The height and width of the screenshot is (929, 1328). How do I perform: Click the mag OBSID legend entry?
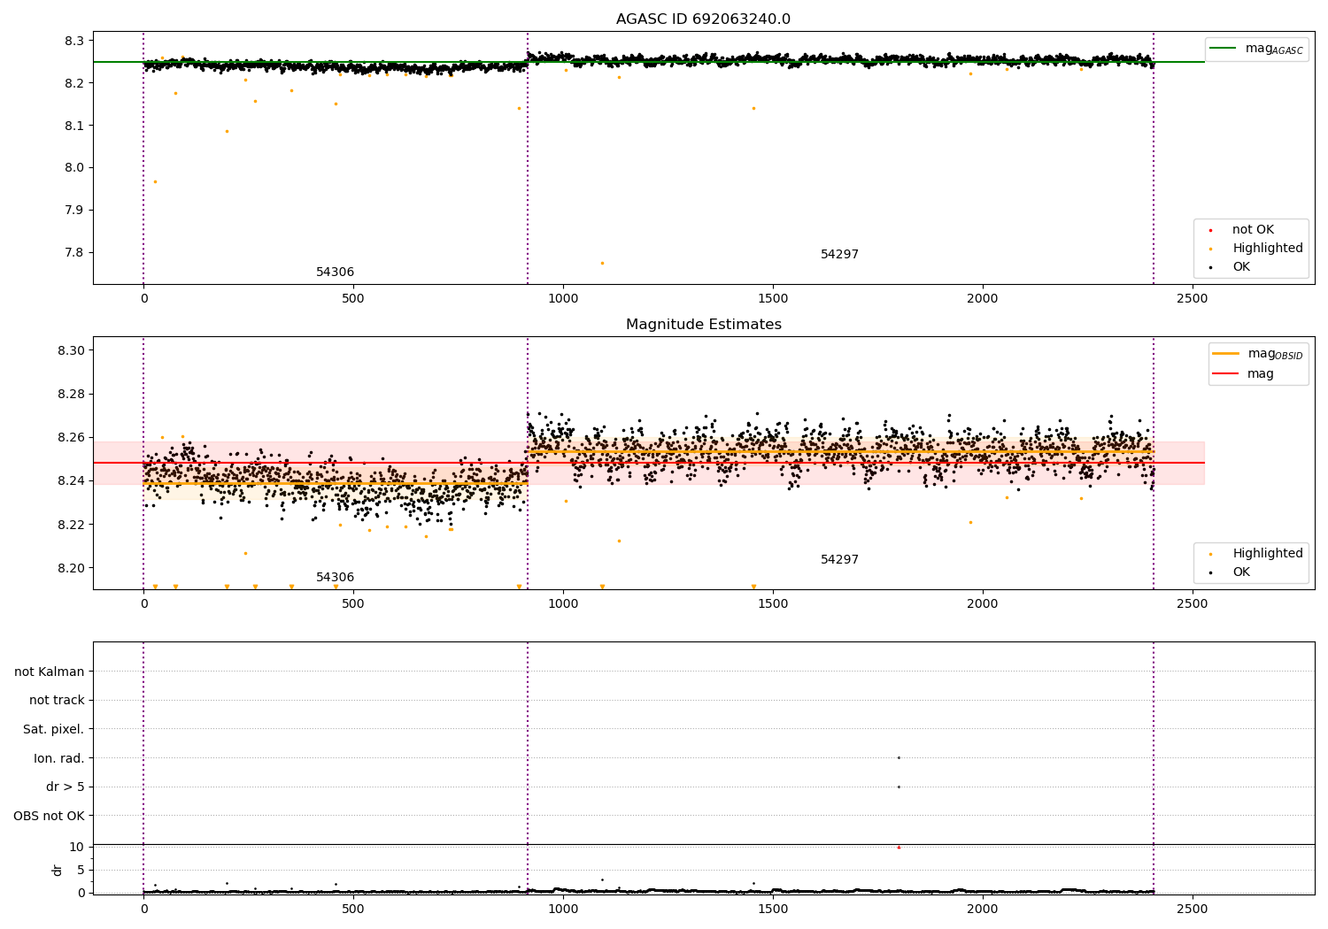[1258, 354]
